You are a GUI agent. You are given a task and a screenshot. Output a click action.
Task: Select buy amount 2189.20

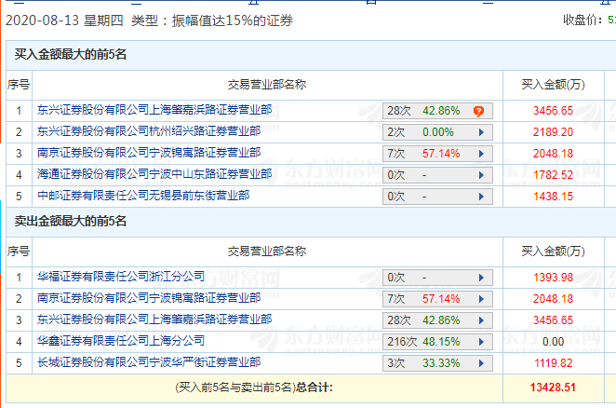click(553, 132)
